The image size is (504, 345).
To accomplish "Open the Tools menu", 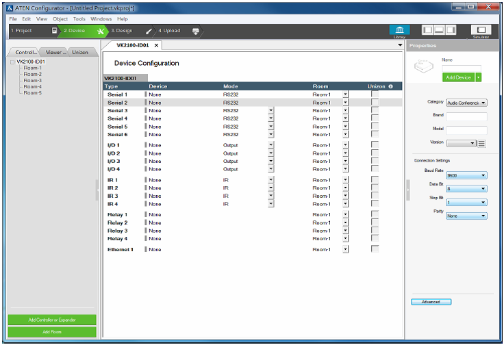I will [x=79, y=19].
